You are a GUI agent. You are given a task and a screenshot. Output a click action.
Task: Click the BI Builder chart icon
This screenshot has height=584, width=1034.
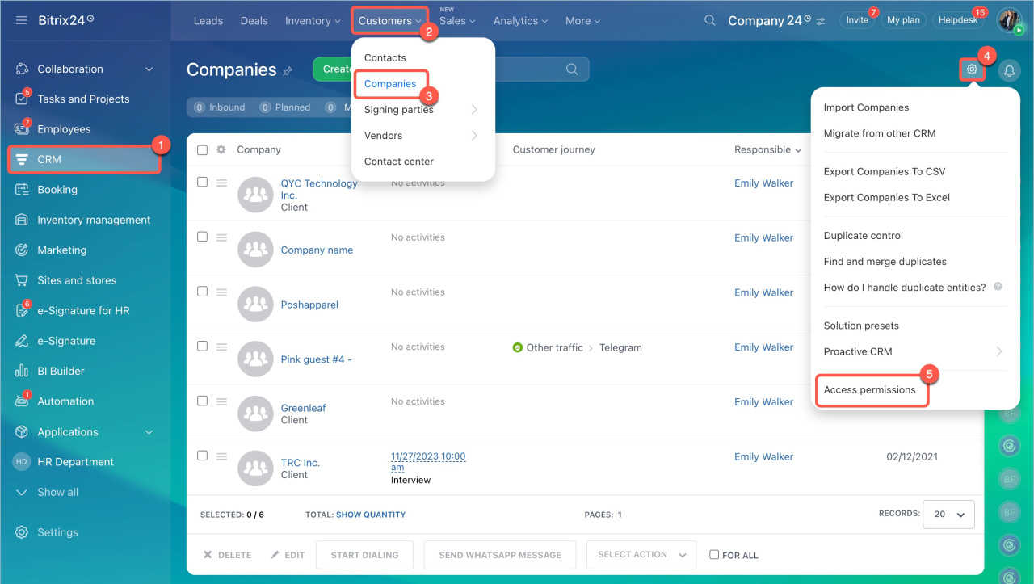click(x=22, y=372)
